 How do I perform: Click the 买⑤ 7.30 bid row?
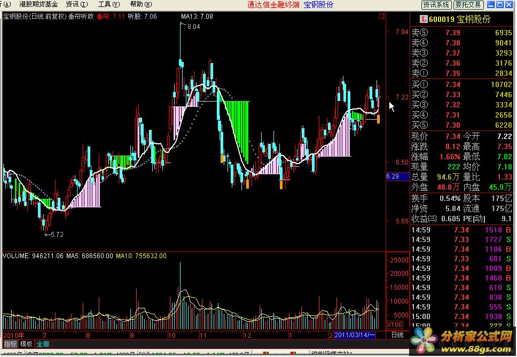[461, 125]
